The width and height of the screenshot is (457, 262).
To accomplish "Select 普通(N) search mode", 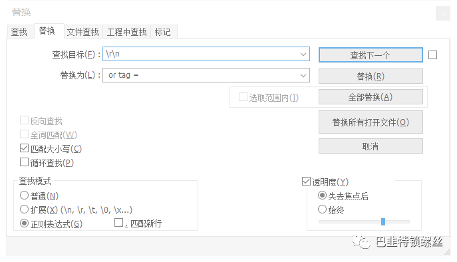I will 24,196.
